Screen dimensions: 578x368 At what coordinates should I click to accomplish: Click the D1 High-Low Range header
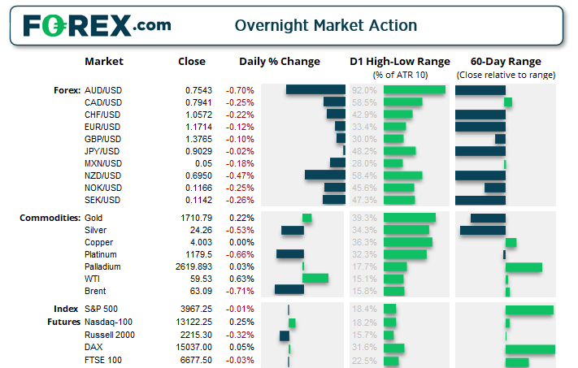[399, 62]
